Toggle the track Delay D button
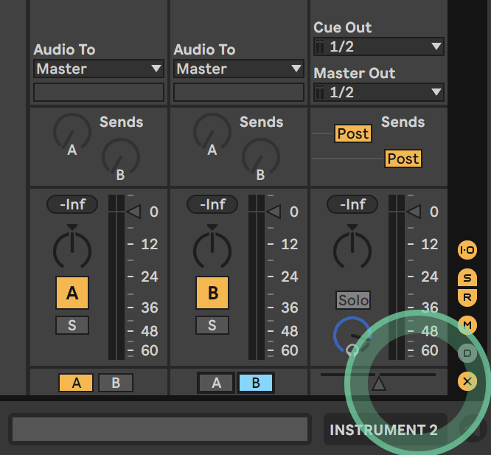 point(467,353)
